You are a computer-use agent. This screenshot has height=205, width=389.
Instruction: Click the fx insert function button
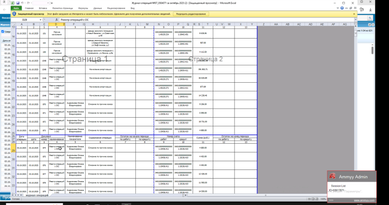(x=56, y=20)
